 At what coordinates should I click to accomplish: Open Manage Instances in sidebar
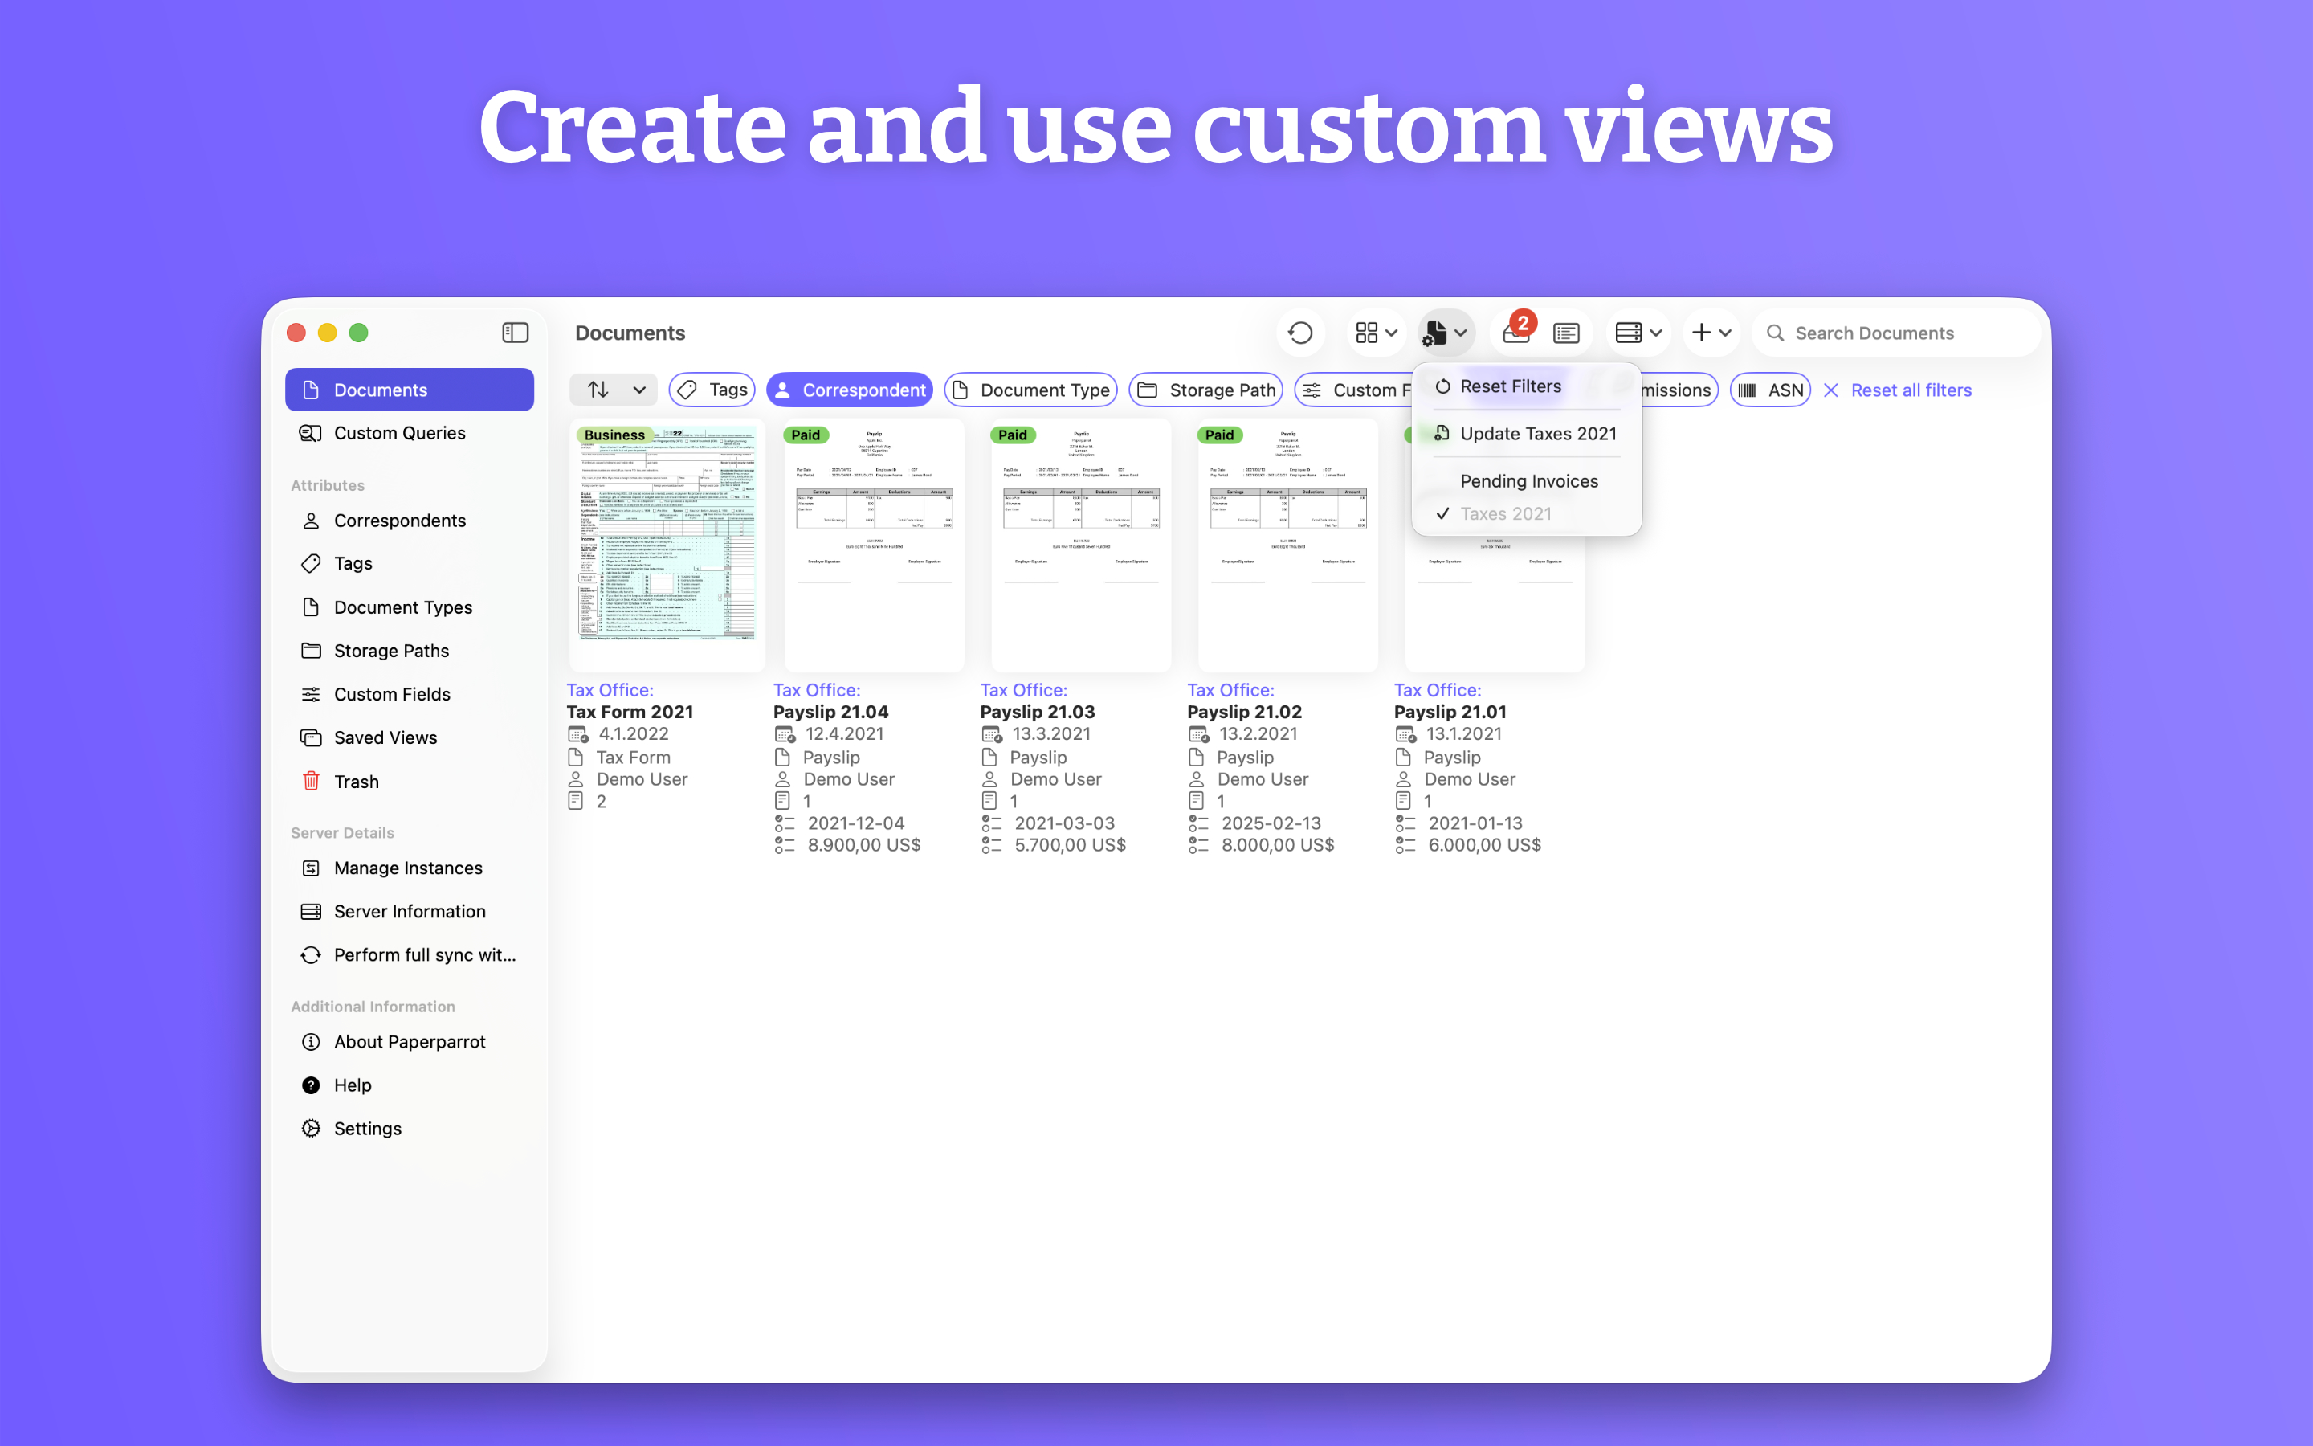(x=409, y=868)
